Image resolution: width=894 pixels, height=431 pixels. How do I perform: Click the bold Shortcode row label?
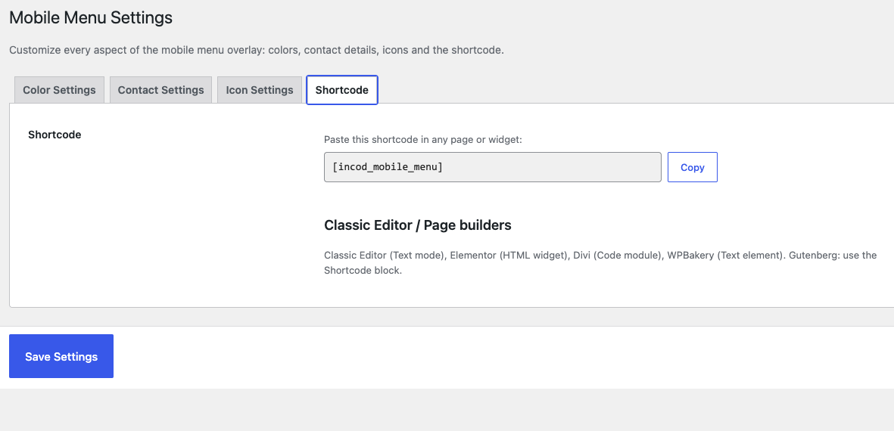[55, 135]
